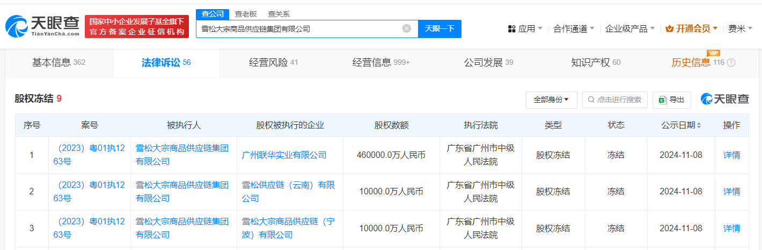Click the search magnifier in 点击进行搜索 box
762x250 pixels.
[x=591, y=100]
